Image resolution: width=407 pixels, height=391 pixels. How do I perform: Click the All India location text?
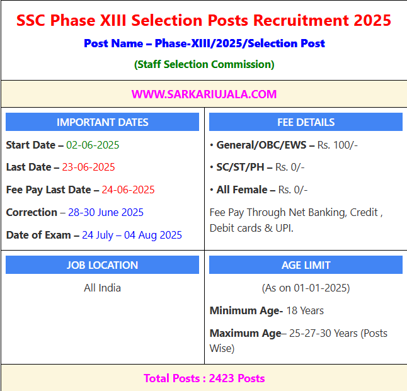[x=102, y=288]
